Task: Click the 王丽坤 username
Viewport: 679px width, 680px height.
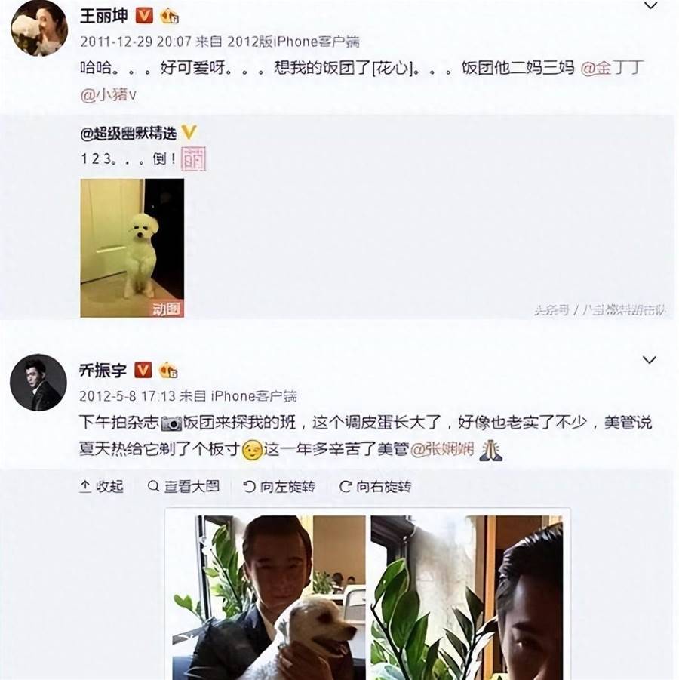Action: click(x=104, y=16)
